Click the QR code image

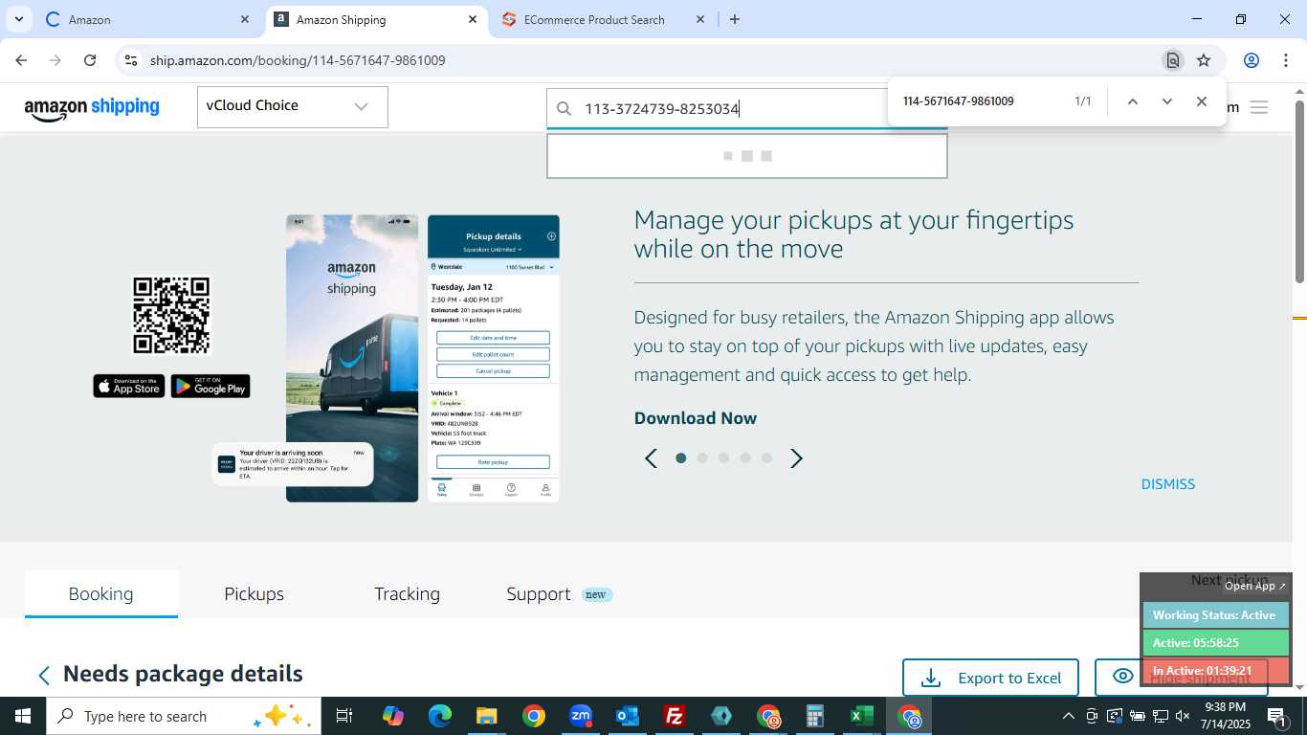click(171, 316)
